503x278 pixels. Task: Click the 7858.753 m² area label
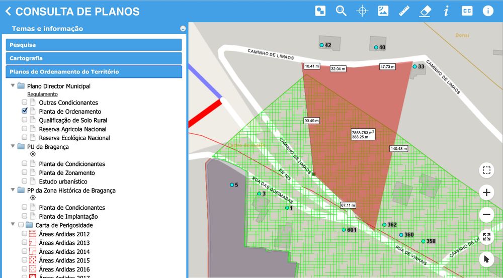pos(363,134)
